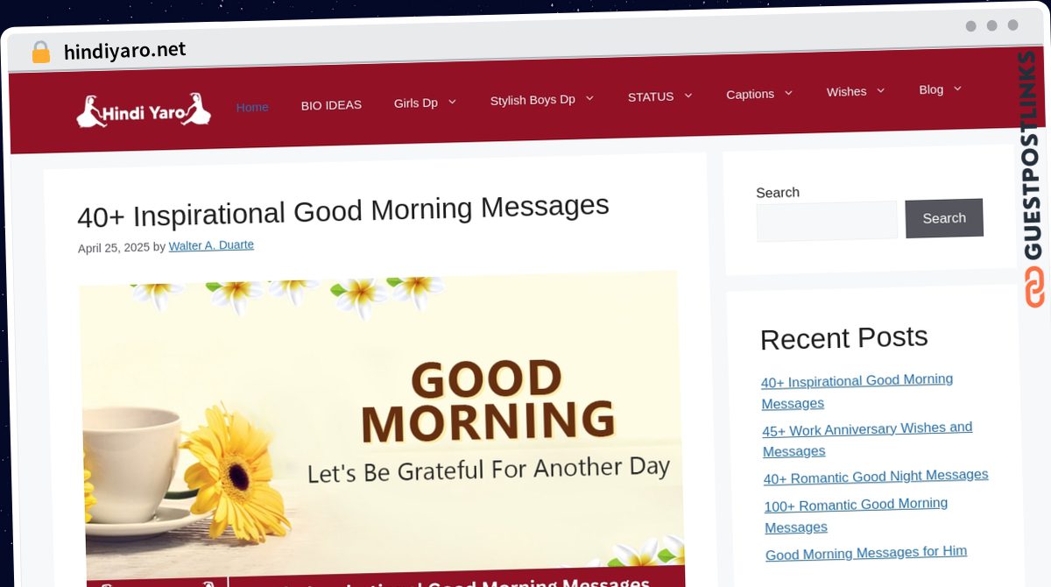1051x587 pixels.
Task: Open 40+ Romantic Good Night Messages link
Action: (876, 477)
